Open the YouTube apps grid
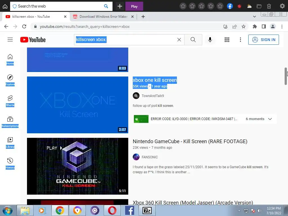The height and width of the screenshot is (216, 288). pos(227,40)
